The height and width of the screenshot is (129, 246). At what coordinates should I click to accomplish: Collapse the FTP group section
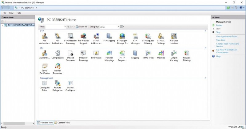(x=205, y=31)
